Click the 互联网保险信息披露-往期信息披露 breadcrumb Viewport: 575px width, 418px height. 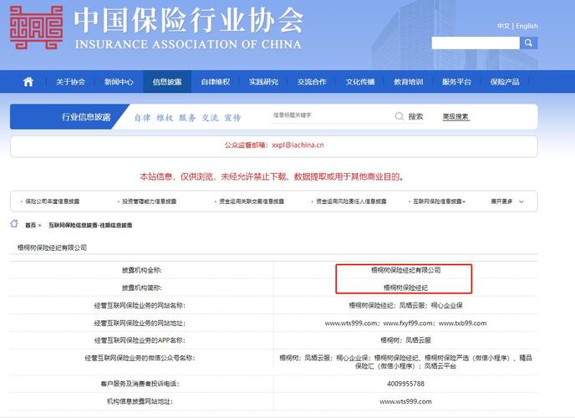tap(90, 225)
